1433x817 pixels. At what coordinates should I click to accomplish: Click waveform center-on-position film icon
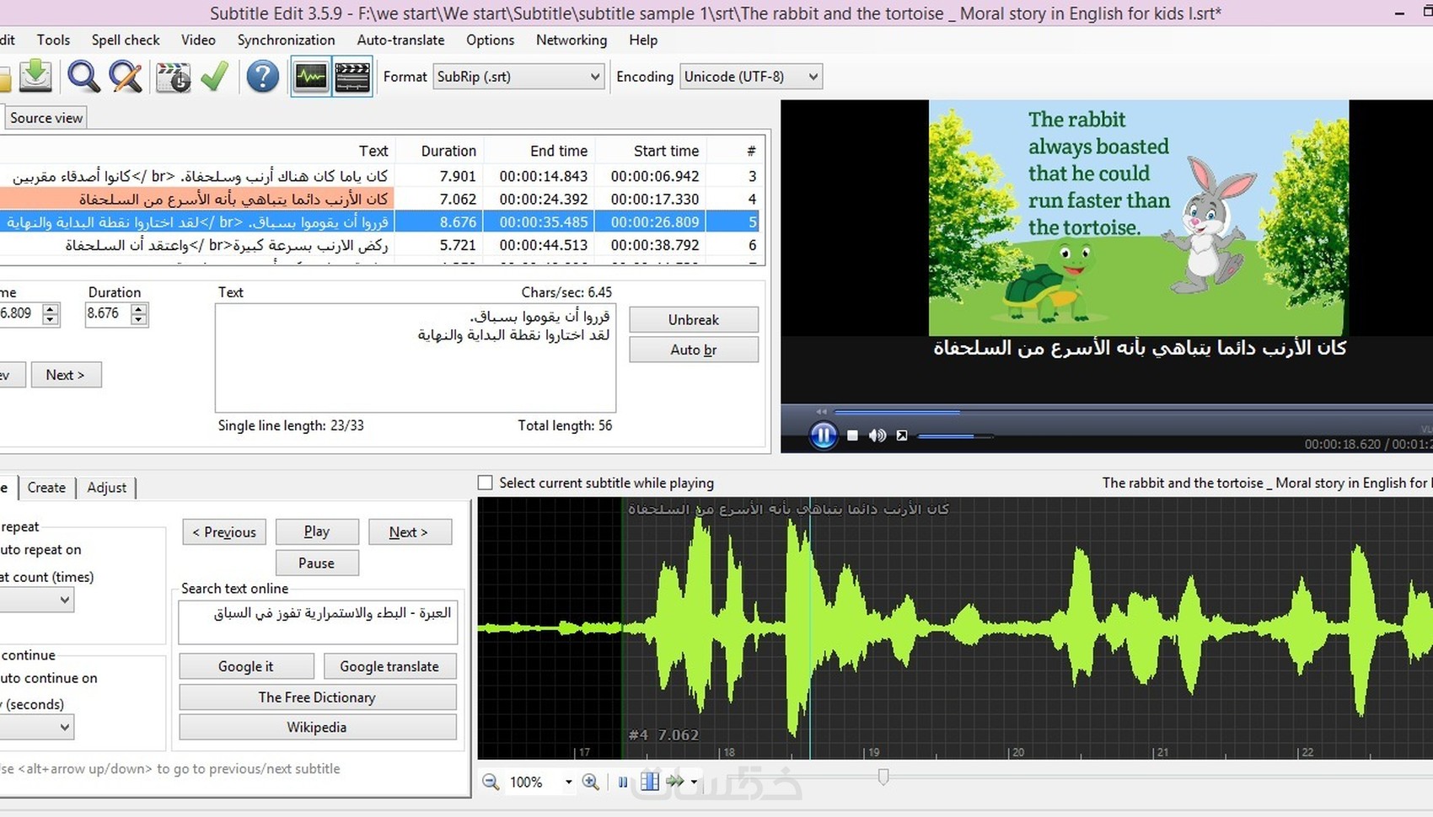pyautogui.click(x=650, y=782)
